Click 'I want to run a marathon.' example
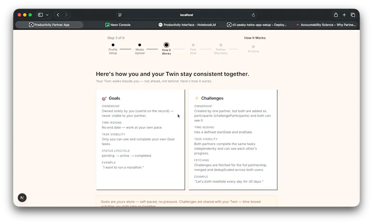The image size is (373, 224). (123, 167)
